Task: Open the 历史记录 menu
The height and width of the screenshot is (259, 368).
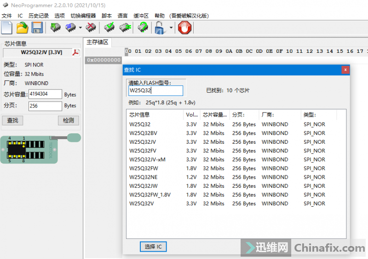Action: pyautogui.click(x=39, y=16)
